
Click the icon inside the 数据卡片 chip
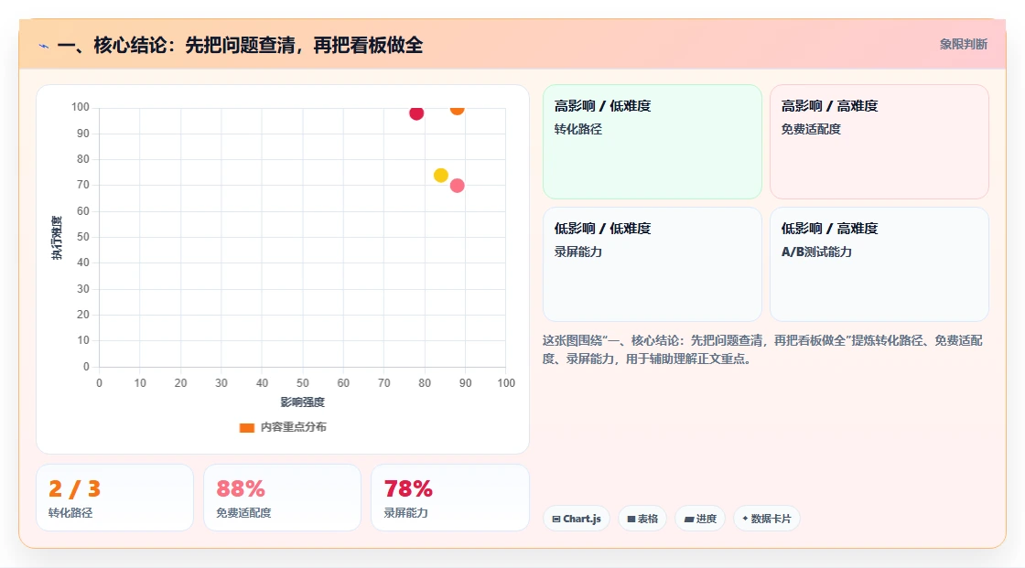click(x=745, y=519)
